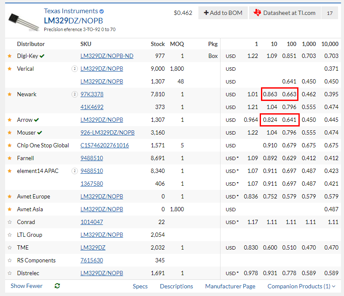The height and width of the screenshot is (296, 344).
Task: Click the Distributor column header
Action: [x=31, y=44]
